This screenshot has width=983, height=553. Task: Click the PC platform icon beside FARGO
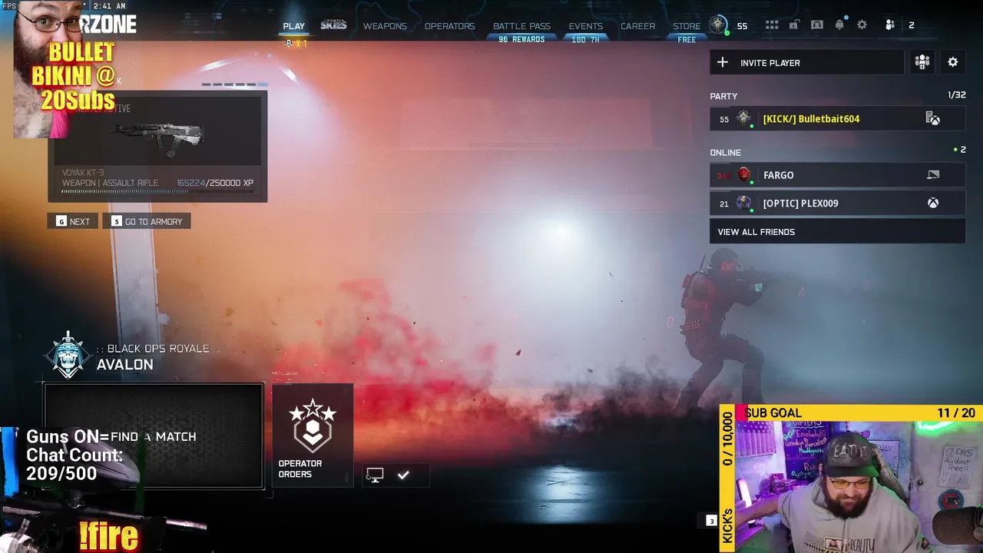(933, 175)
